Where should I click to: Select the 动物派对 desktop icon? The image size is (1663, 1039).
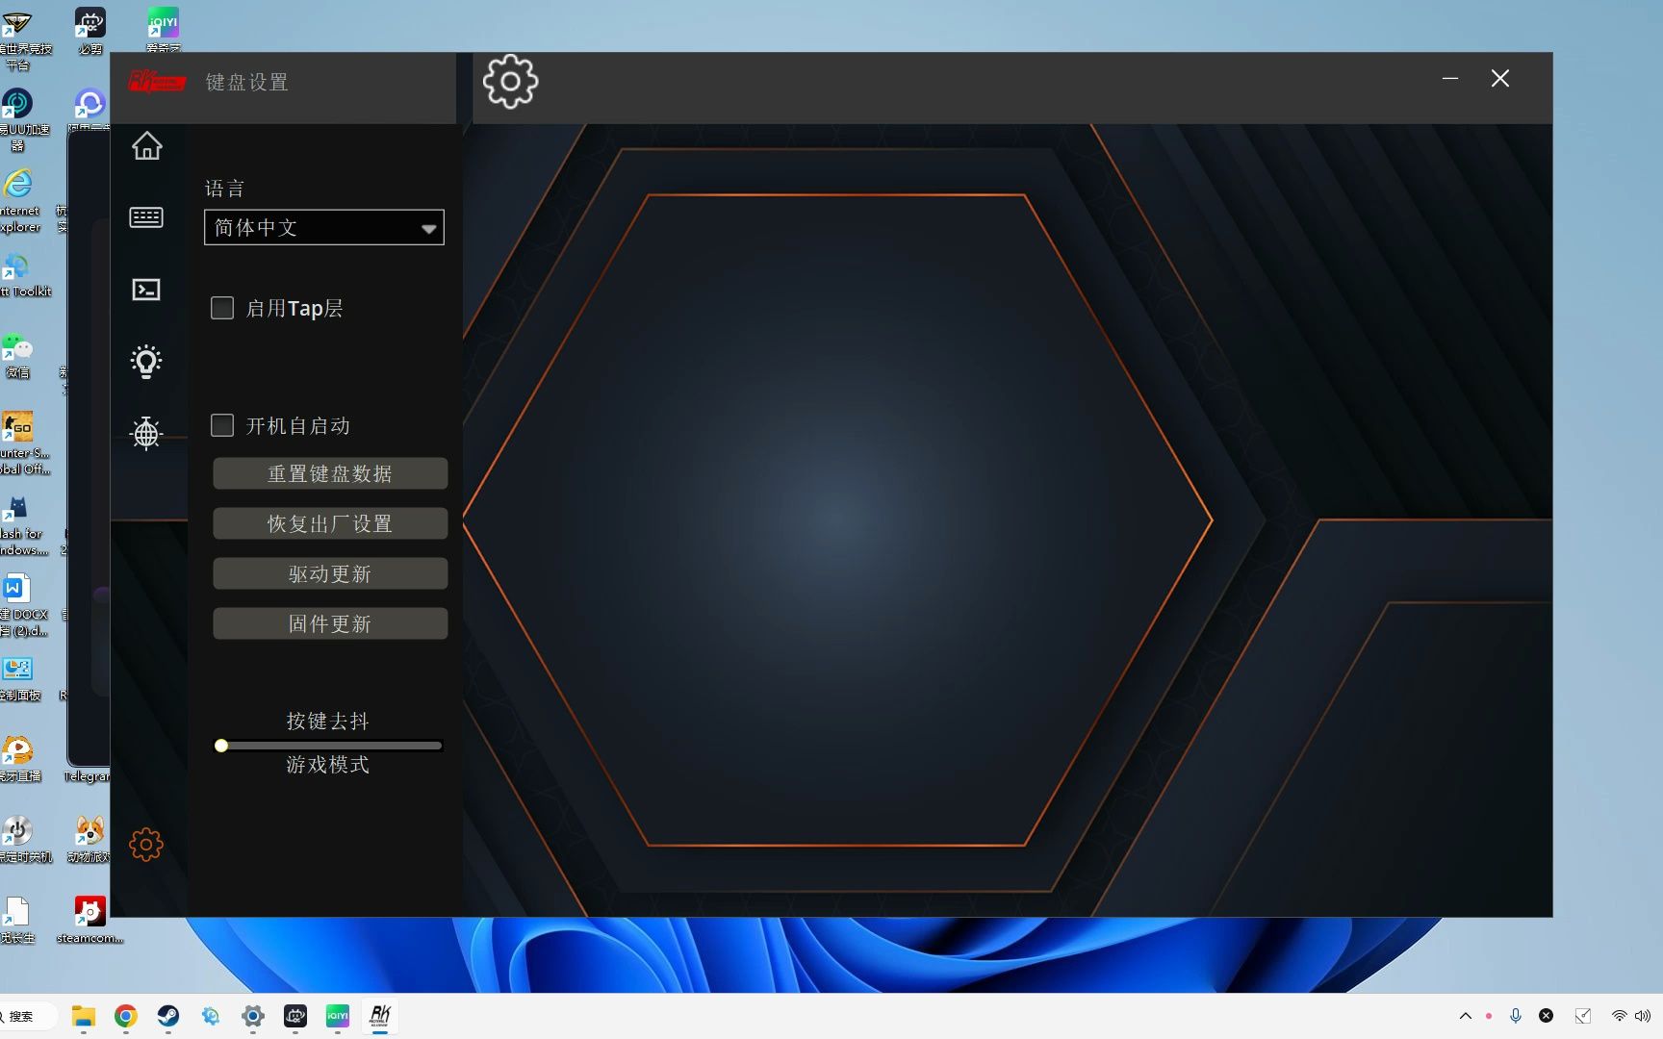pyautogui.click(x=89, y=839)
